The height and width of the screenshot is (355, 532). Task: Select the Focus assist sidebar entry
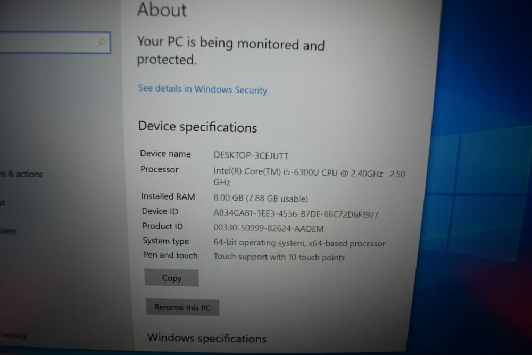click(x=3, y=203)
